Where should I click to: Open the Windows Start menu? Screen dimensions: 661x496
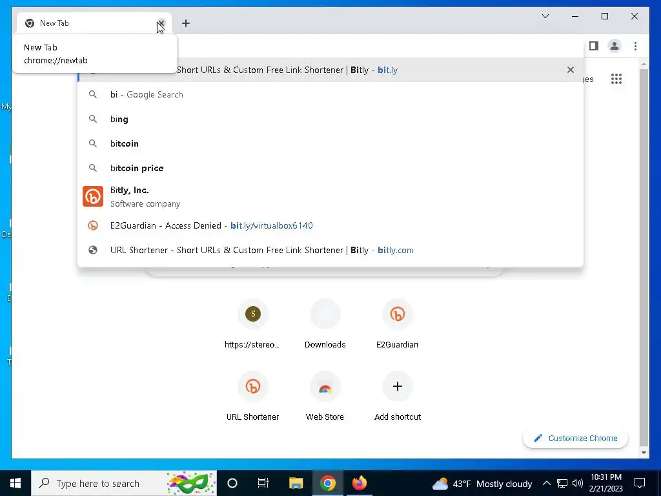pyautogui.click(x=15, y=483)
